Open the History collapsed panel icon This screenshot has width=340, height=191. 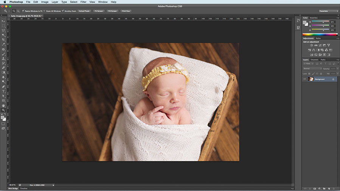pos(298,20)
